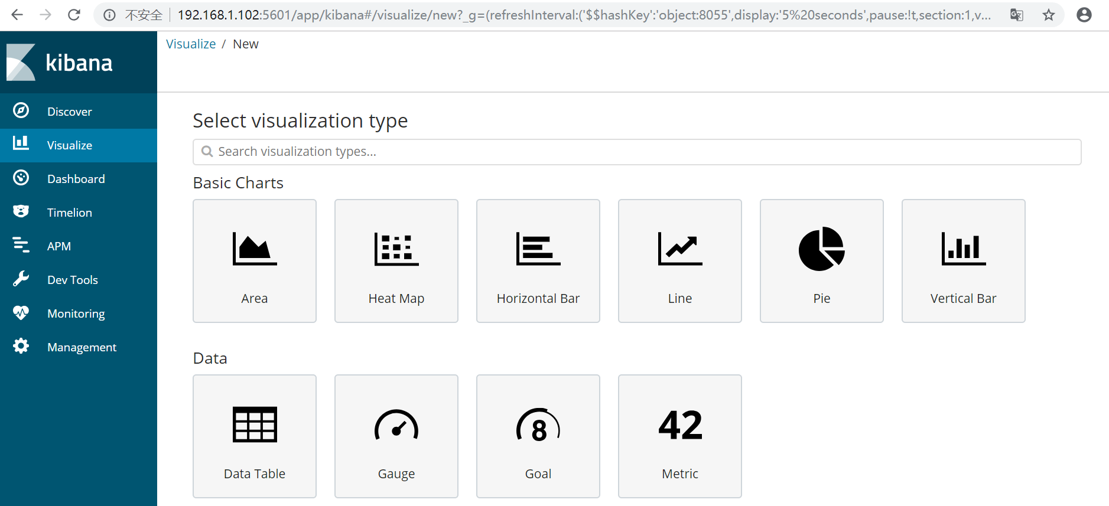Viewport: 1109px width, 506px height.
Task: Click the Horizontal Bar label
Action: click(x=538, y=299)
